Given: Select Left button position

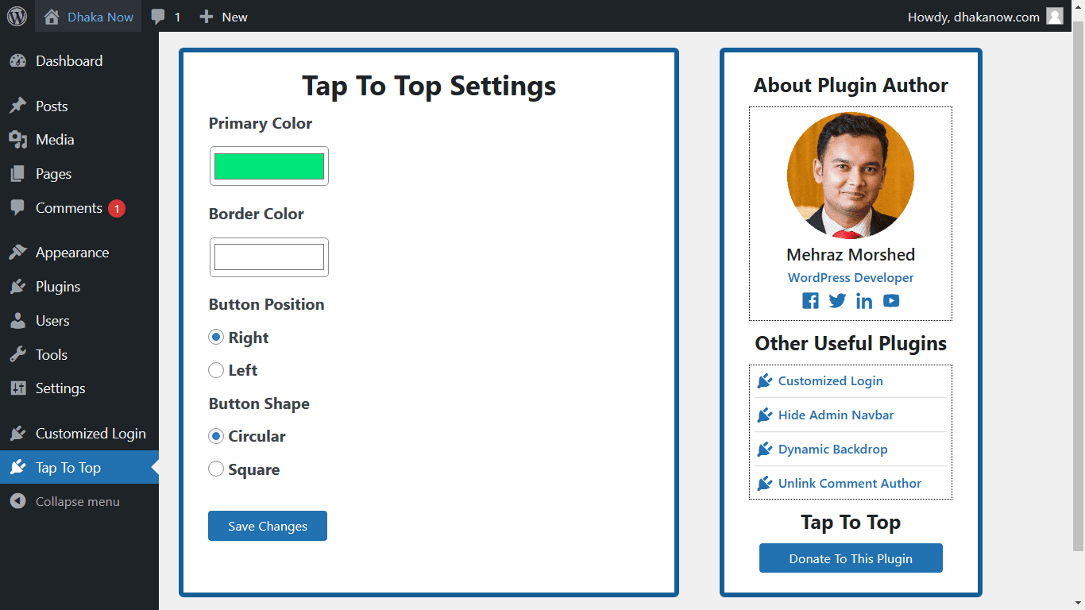Looking at the screenshot, I should point(216,370).
